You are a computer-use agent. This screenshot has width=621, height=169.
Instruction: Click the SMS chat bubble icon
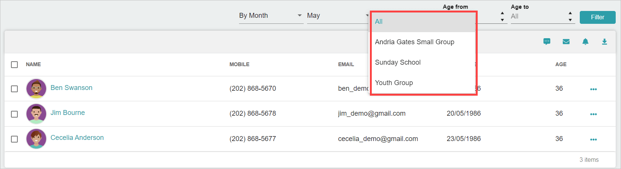(x=547, y=42)
